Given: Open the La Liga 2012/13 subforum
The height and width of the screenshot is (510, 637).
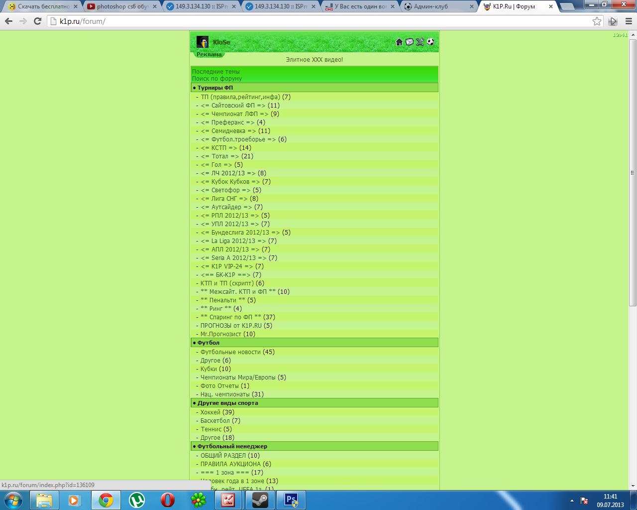Looking at the screenshot, I should coord(234,241).
